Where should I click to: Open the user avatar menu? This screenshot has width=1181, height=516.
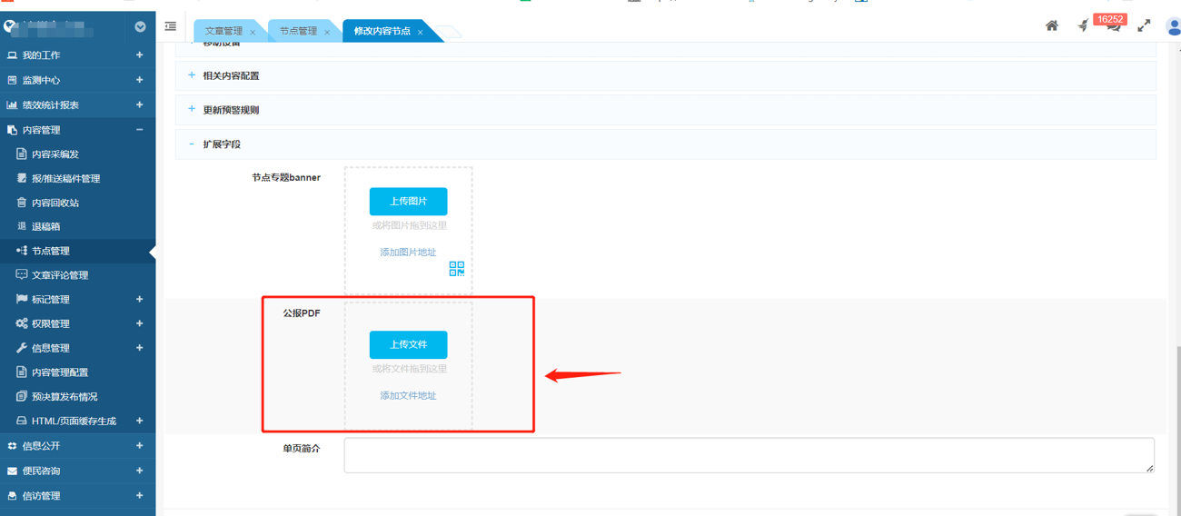point(1173,25)
